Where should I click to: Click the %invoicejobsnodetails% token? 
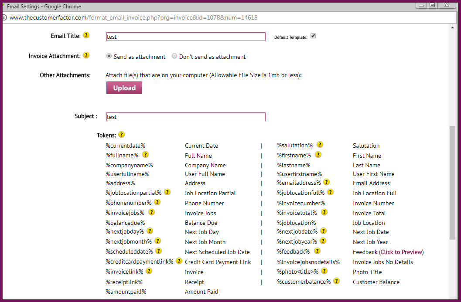tap(308, 262)
